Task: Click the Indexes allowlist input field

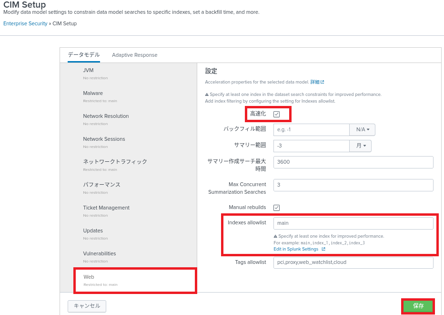Action: tap(353, 223)
